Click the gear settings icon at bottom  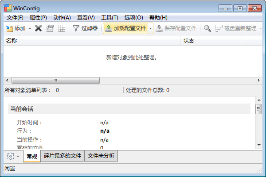tap(11, 156)
